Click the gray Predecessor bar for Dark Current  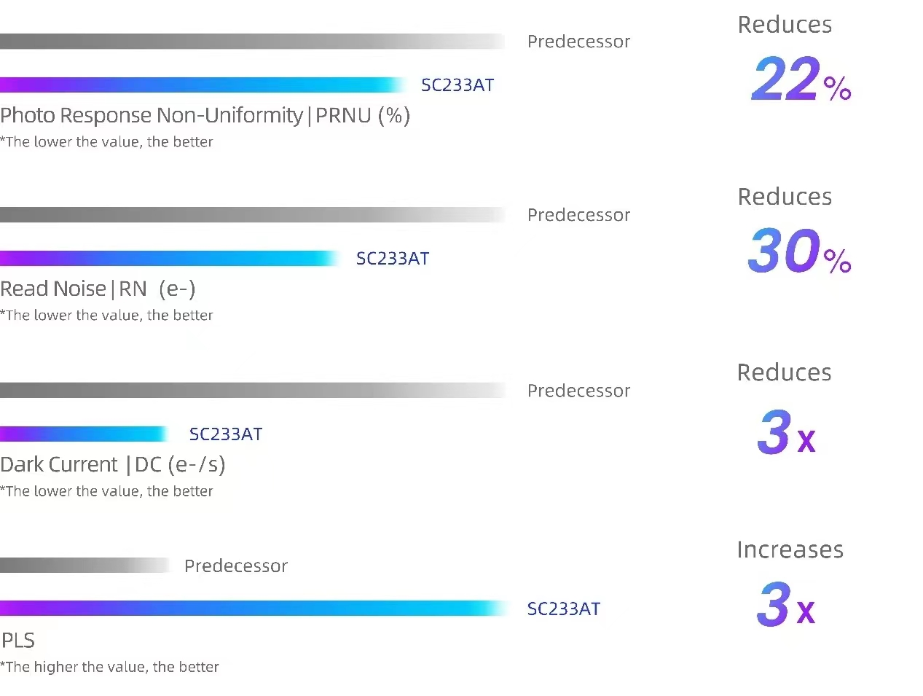click(x=251, y=391)
